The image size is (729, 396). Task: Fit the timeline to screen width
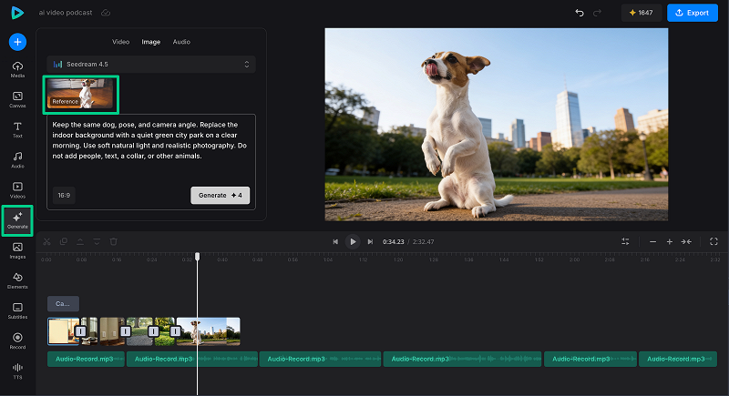(686, 241)
